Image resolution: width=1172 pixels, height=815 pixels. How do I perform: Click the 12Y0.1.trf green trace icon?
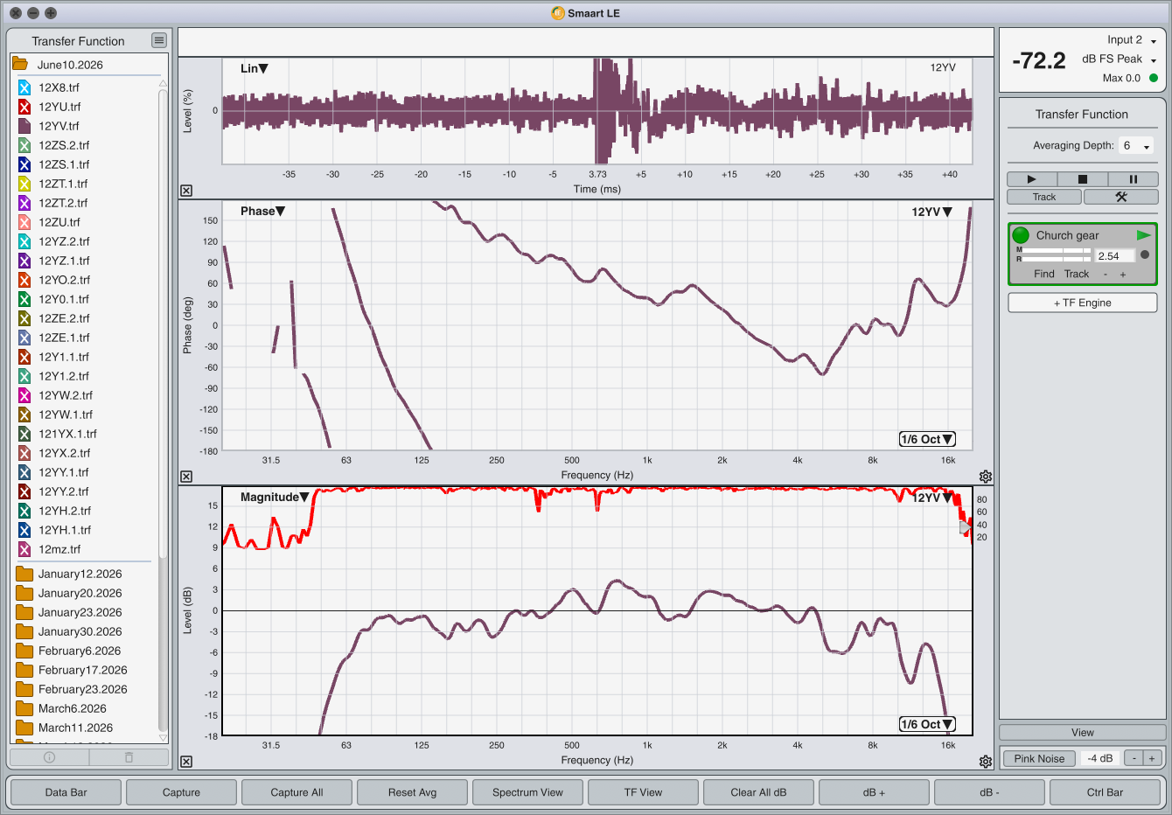(x=24, y=299)
